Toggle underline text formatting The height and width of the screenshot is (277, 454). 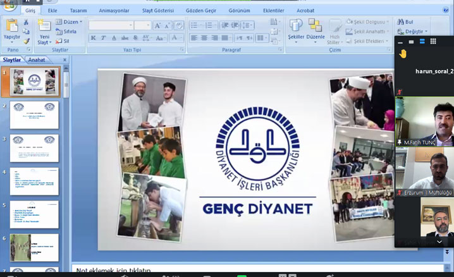113,38
